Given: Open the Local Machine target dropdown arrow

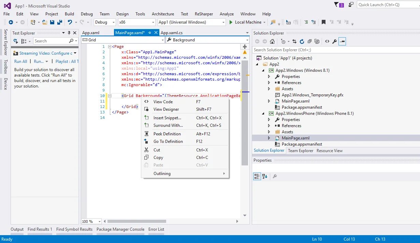Looking at the screenshot, I should tap(264, 23).
